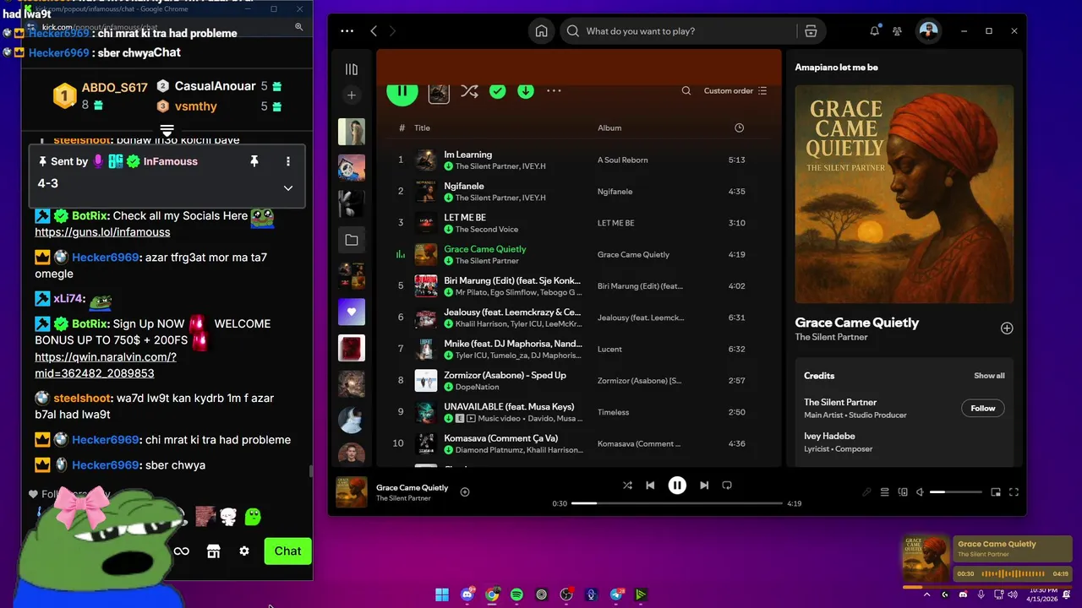
Task: Open the folder in Spotify library sidebar
Action: point(352,241)
